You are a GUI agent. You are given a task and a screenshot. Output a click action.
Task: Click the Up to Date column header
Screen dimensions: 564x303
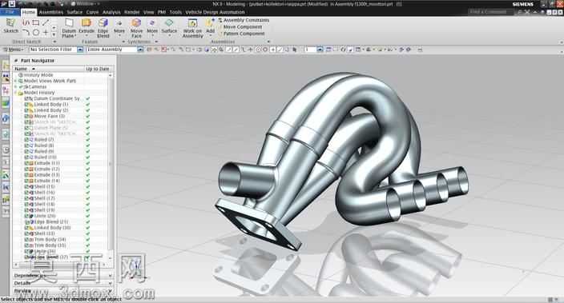[x=98, y=69]
